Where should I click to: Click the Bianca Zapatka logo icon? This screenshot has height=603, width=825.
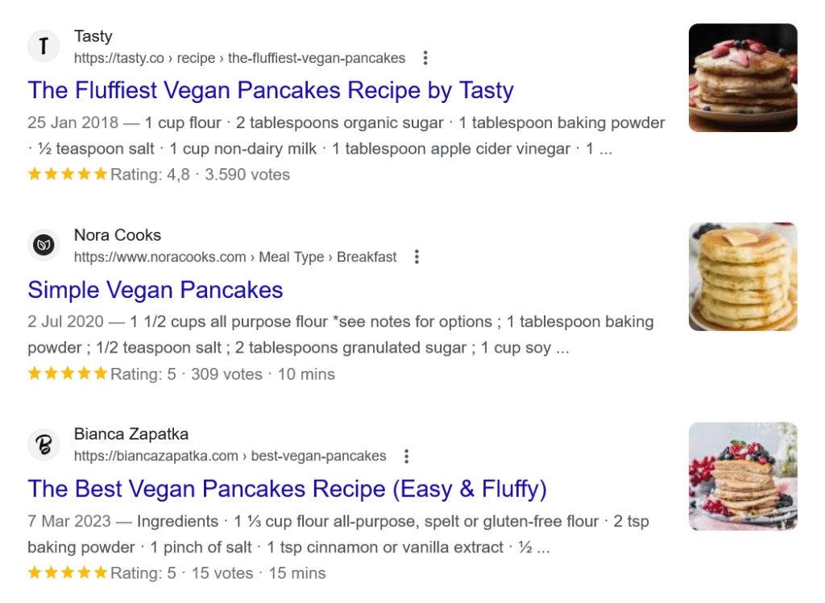44,444
